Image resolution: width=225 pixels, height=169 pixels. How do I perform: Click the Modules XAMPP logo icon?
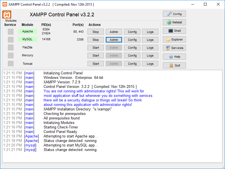pos(7,15)
